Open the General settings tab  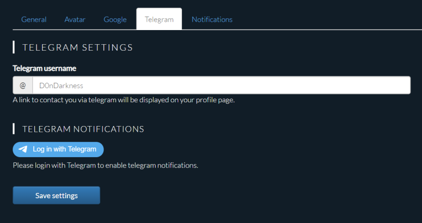(34, 20)
